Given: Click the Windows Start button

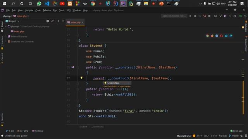Looking at the screenshot, I should 4,3.
